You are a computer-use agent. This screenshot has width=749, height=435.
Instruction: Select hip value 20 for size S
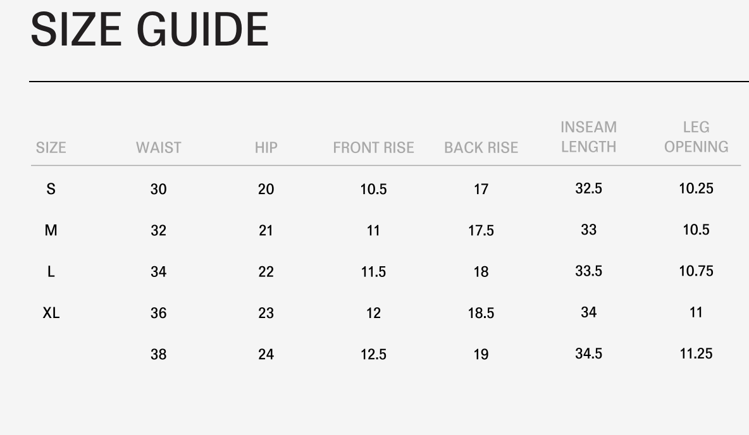point(266,189)
